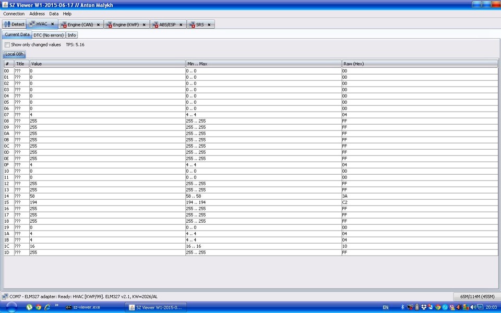Select row number 1D cell

[x=9, y=252]
